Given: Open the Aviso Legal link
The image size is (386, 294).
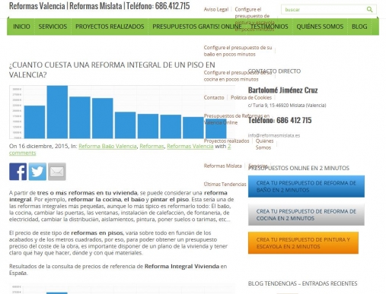Looking at the screenshot, I should 216,9.
